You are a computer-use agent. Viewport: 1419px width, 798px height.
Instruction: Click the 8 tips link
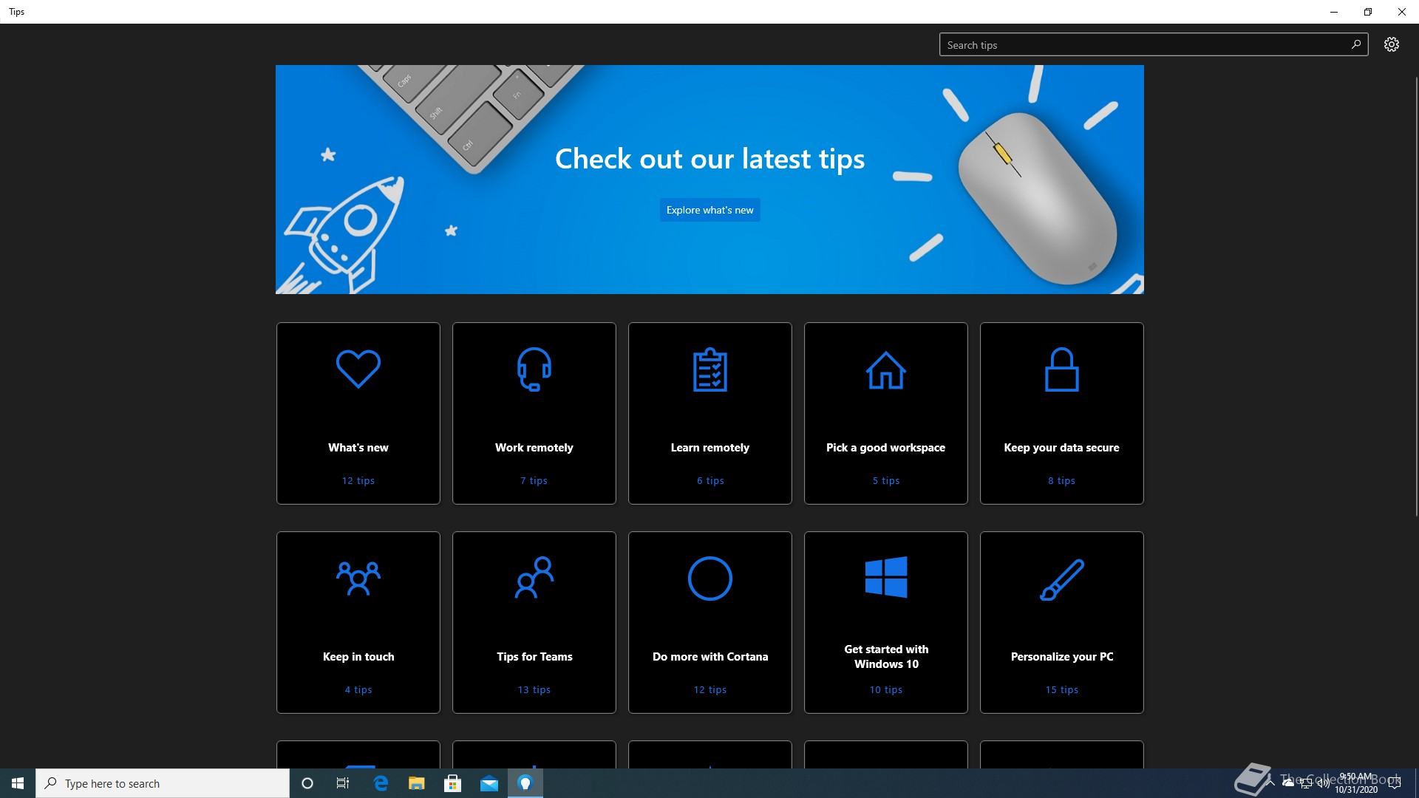pos(1061,480)
